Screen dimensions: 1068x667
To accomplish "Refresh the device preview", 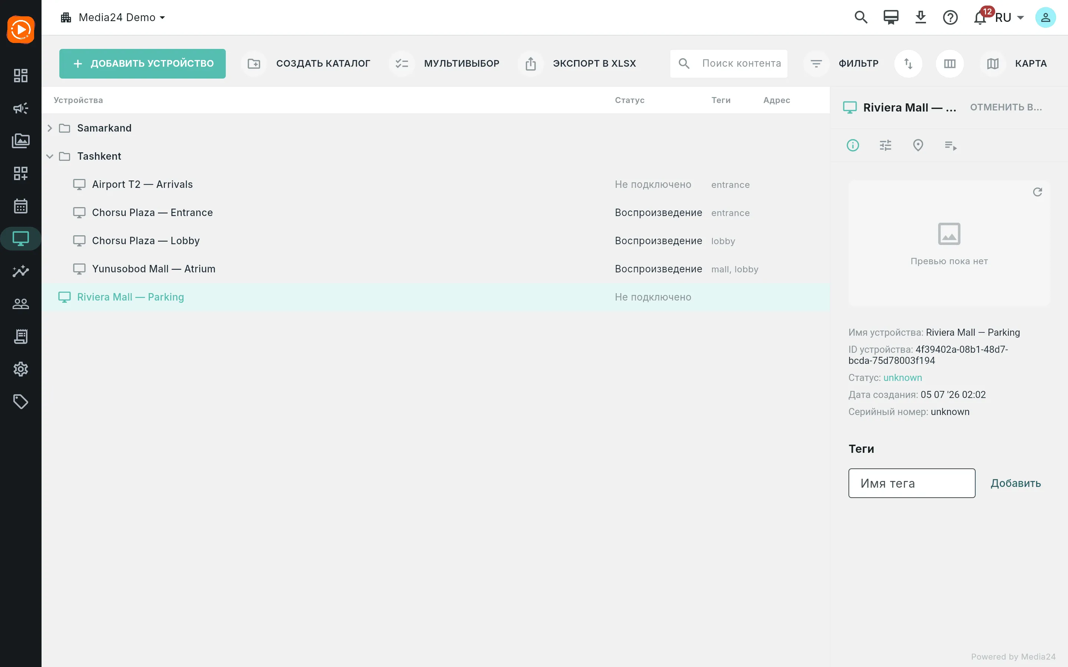I will (1038, 192).
